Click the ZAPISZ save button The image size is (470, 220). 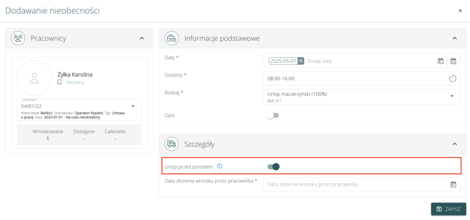(448, 209)
